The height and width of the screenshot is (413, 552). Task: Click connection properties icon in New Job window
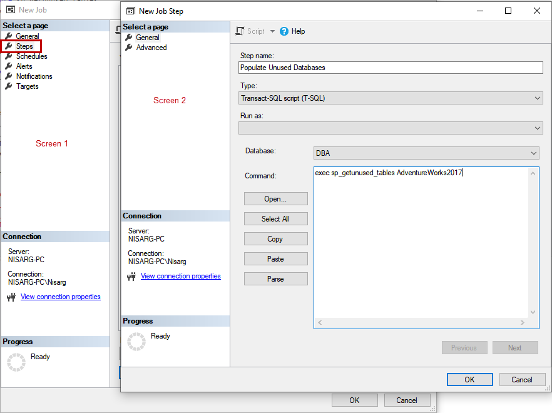click(11, 297)
